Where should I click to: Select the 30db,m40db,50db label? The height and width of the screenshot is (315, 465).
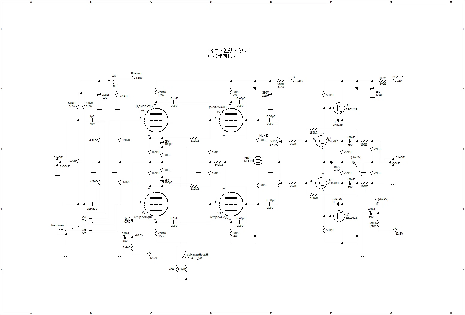coord(197,255)
